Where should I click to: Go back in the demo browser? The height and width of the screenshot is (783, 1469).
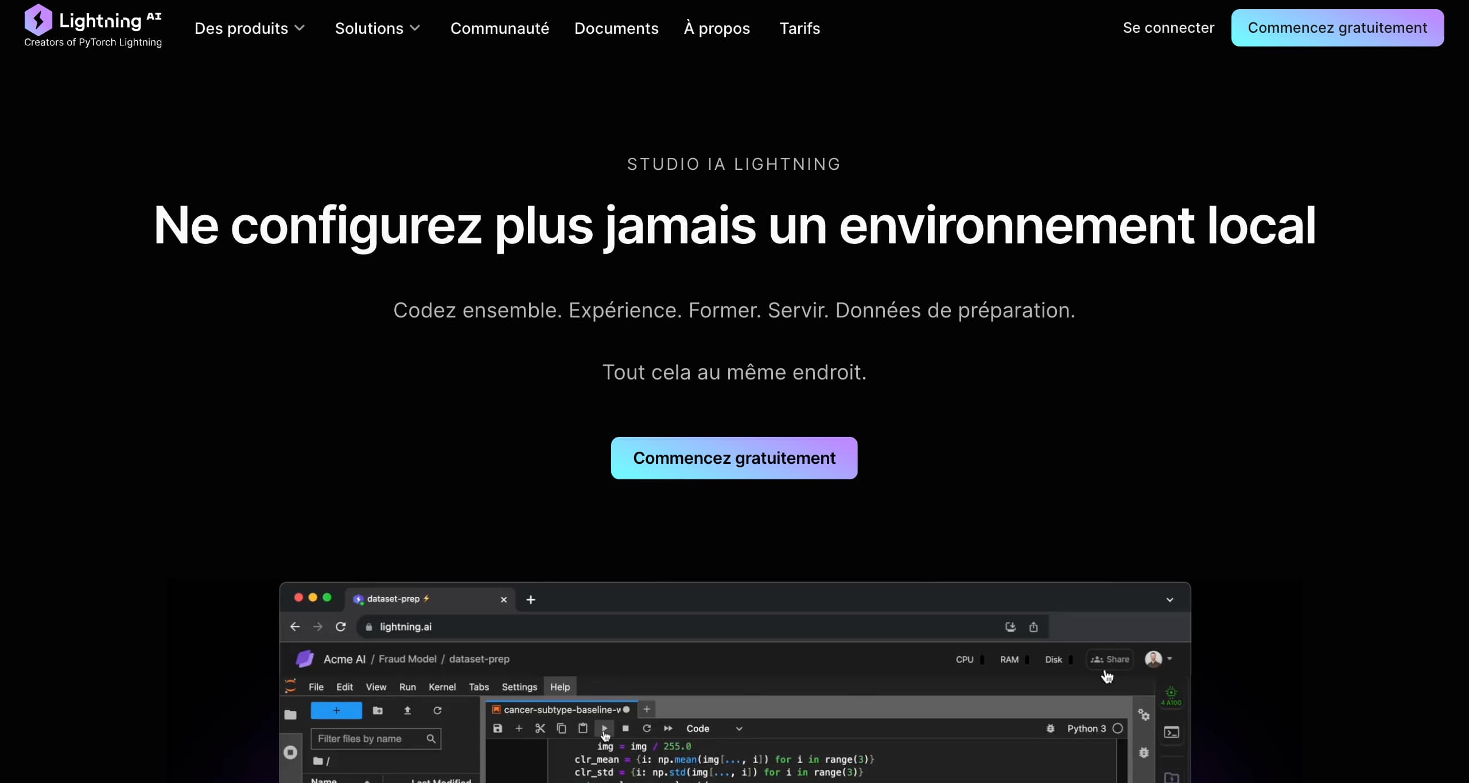coord(295,627)
